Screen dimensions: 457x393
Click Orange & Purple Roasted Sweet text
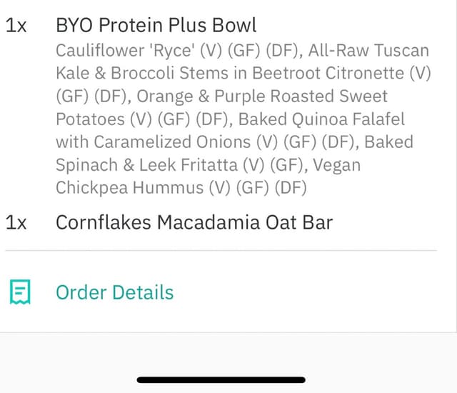262,96
